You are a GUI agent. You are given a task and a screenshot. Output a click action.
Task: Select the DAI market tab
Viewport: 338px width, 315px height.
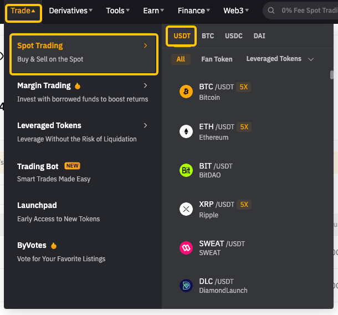259,36
